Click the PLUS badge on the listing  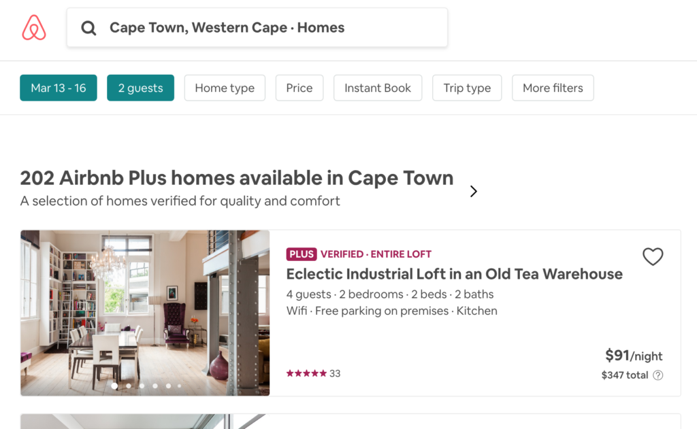301,254
